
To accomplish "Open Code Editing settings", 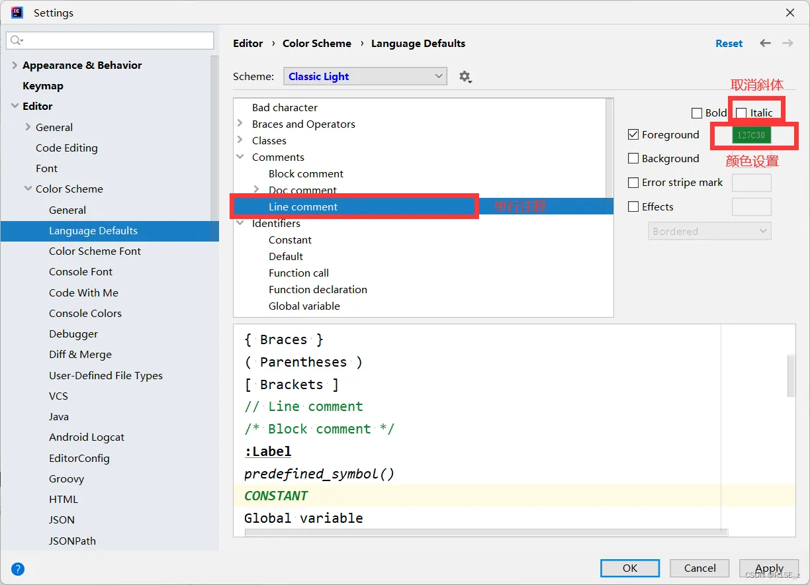I will tap(67, 148).
